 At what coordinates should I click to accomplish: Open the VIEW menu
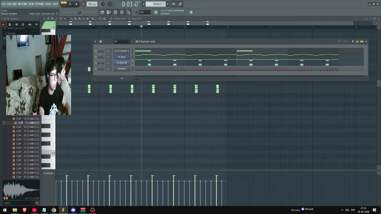point(31,4)
